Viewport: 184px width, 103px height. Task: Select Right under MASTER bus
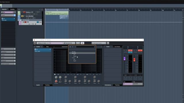(75, 56)
